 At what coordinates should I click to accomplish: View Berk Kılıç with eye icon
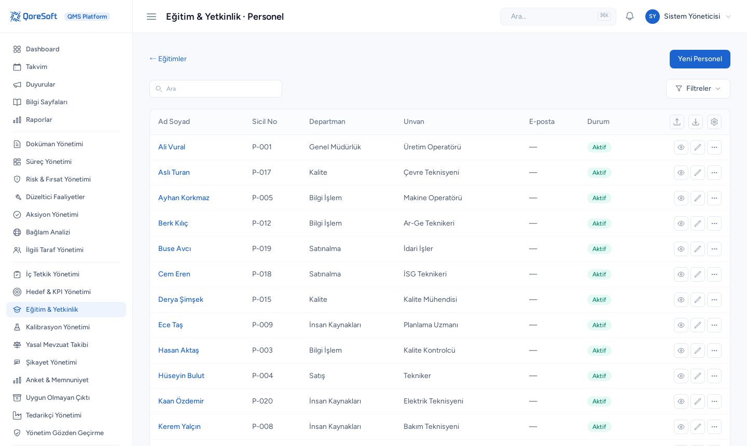pos(681,224)
